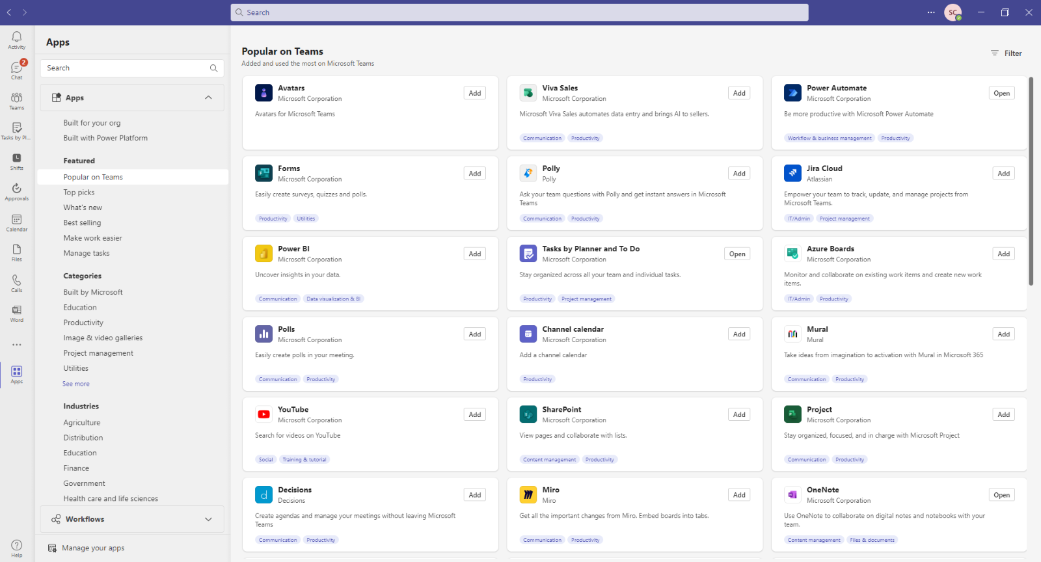Click the Forms app icon
The width and height of the screenshot is (1041, 562).
coord(264,173)
